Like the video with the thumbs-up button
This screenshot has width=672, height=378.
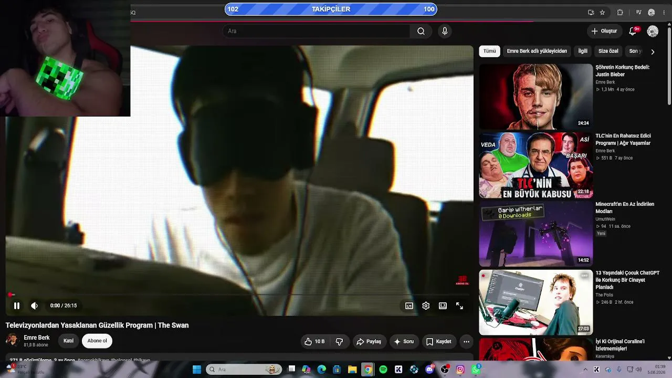[x=314, y=341]
